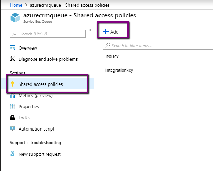
Task: Open Overview via its sidebar icon
Action: [x=13, y=48]
